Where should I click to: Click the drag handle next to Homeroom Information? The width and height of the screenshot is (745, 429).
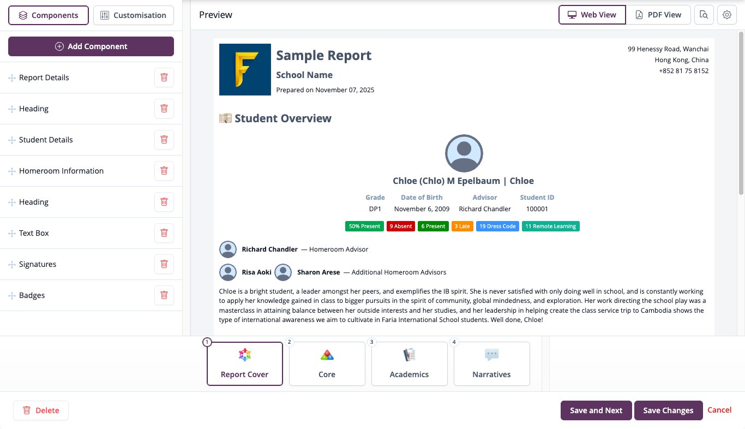[11, 171]
